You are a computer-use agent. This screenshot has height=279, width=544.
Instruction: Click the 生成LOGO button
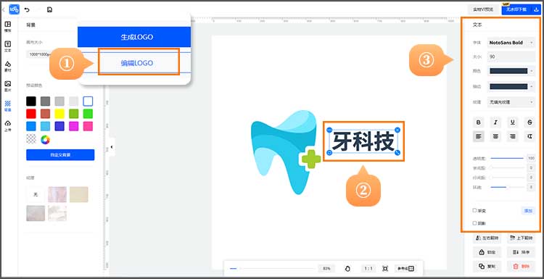[134, 37]
